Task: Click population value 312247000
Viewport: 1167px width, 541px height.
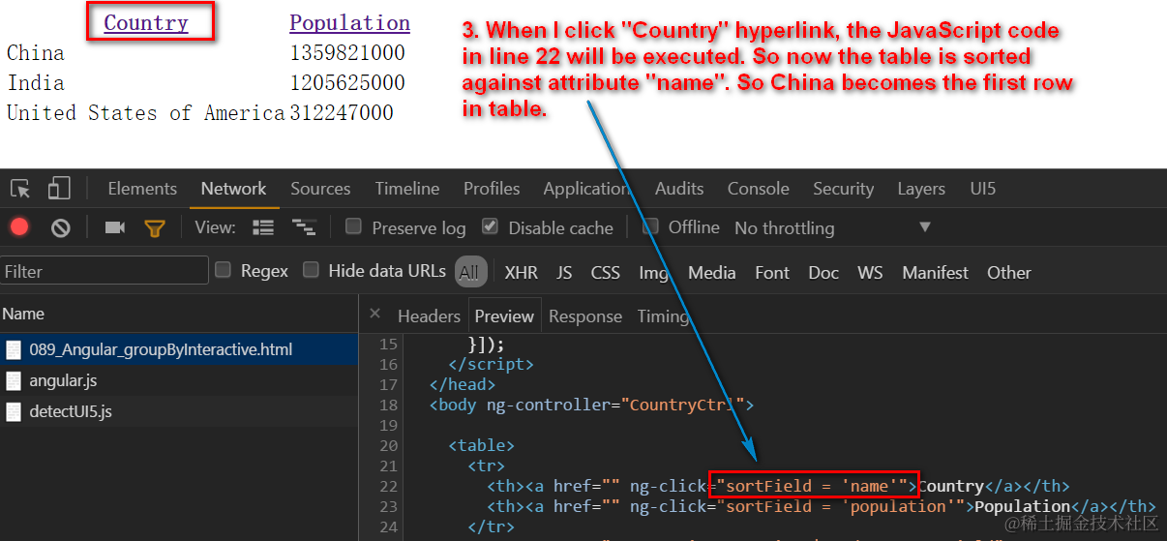Action: point(342,112)
